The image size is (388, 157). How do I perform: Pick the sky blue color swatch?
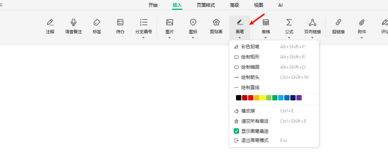pos(281,98)
